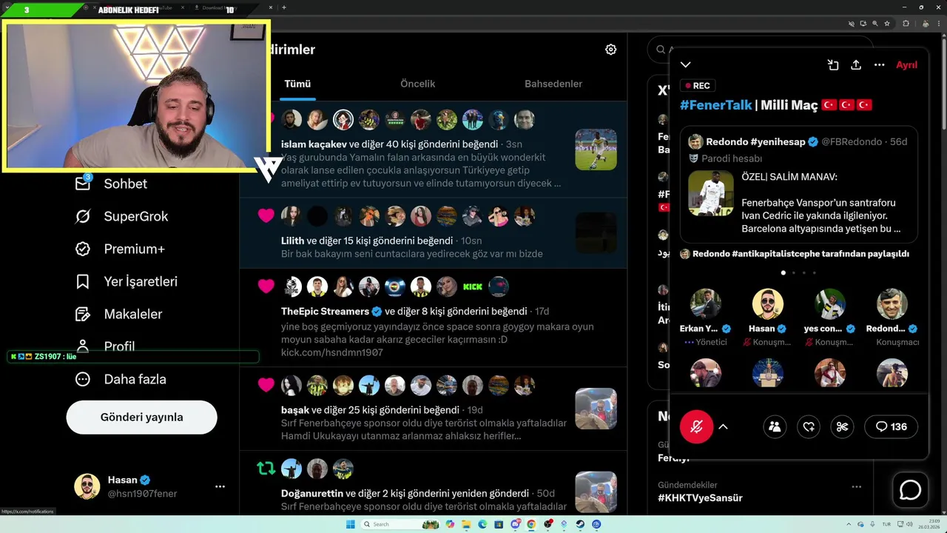
Task: Toggle the red microphone mute button
Action: [696, 426]
